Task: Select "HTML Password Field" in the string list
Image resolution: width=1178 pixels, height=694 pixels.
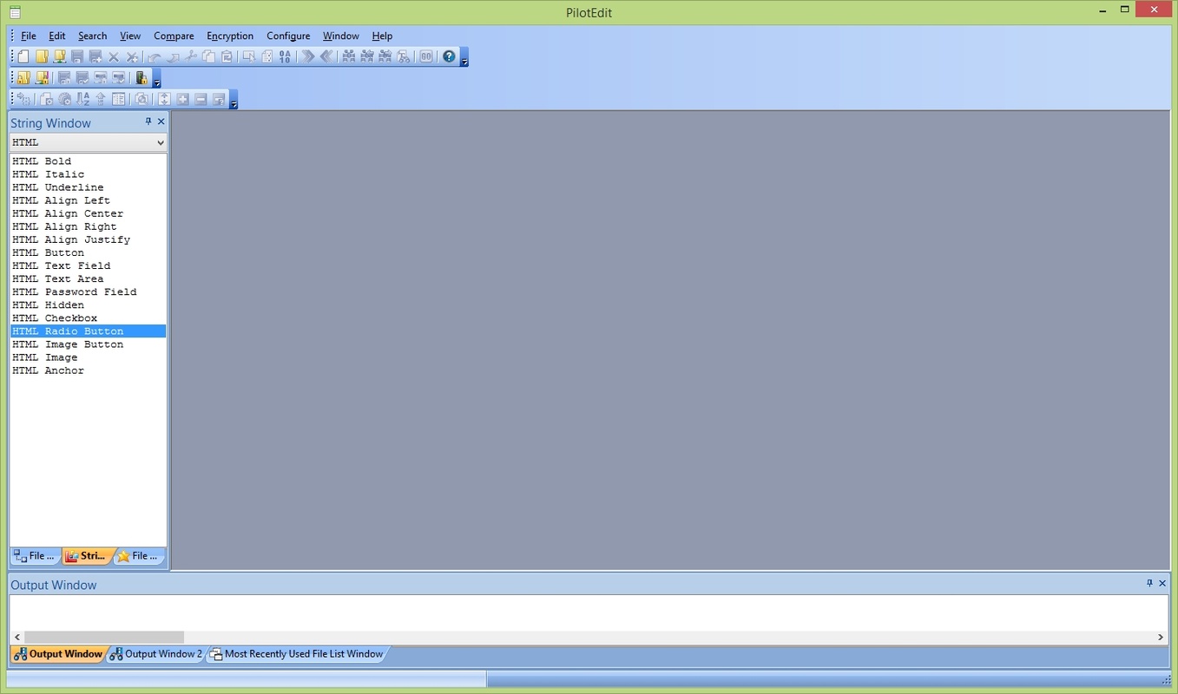Action: click(88, 292)
